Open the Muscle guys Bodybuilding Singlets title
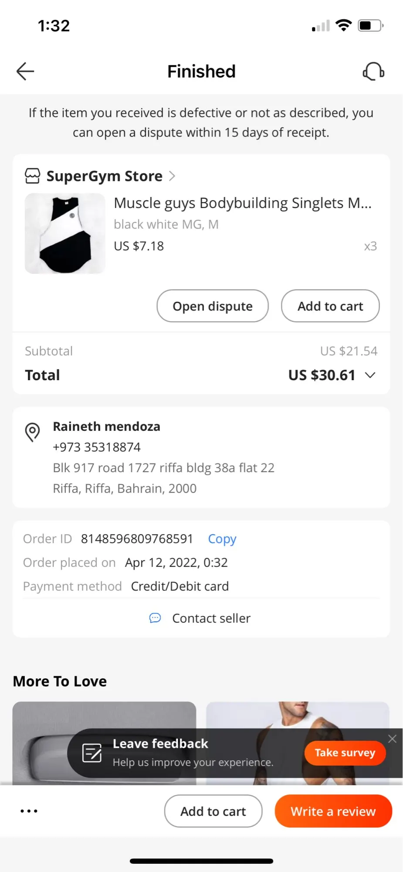The width and height of the screenshot is (403, 872). [x=242, y=203]
